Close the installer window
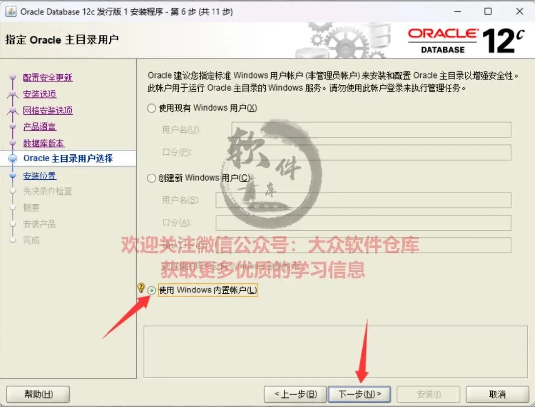Image resolution: width=535 pixels, height=407 pixels. click(x=519, y=11)
